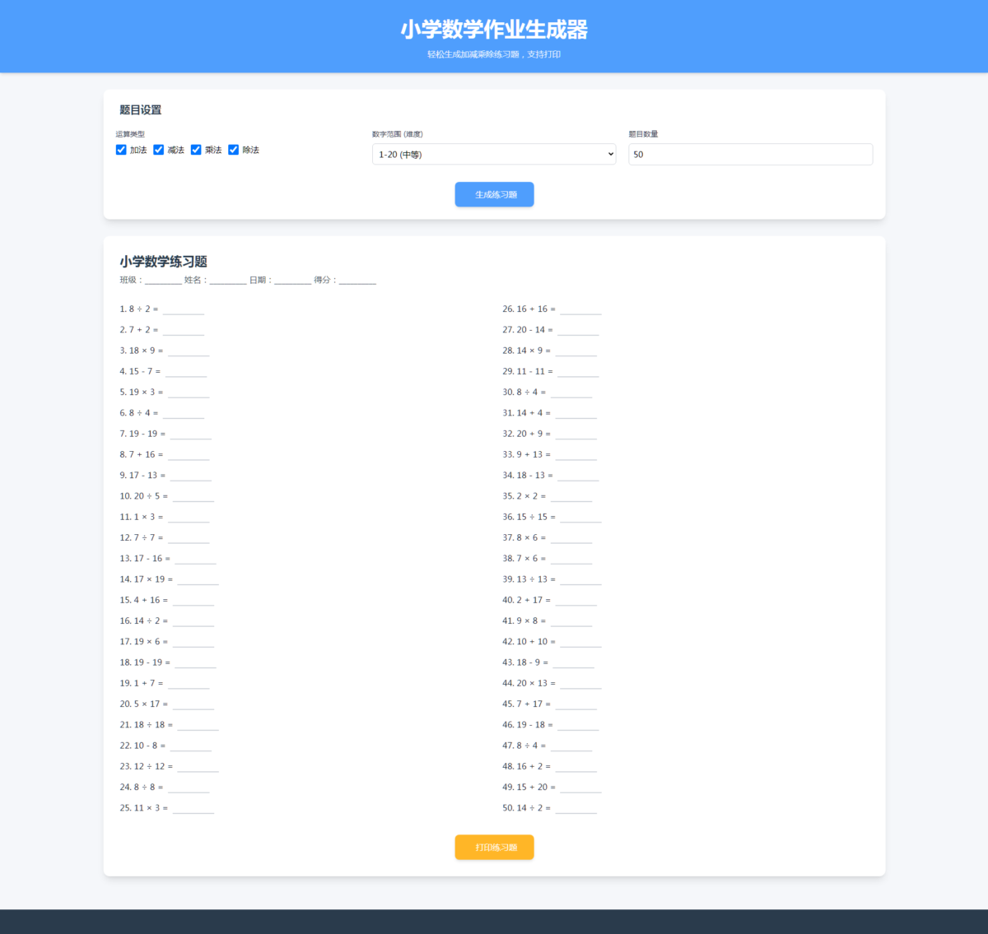Image resolution: width=988 pixels, height=934 pixels.
Task: Click the 题目数量 input field
Action: (x=750, y=155)
